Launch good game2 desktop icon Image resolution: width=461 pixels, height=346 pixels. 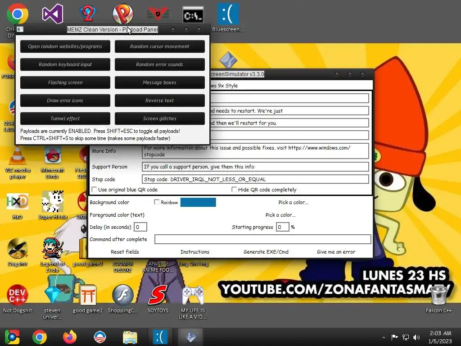(x=88, y=299)
